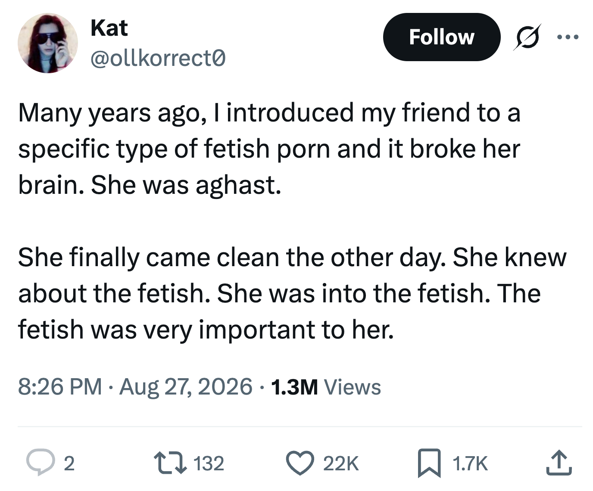Click the reply count 2
The height and width of the screenshot is (491, 593).
[x=69, y=463]
